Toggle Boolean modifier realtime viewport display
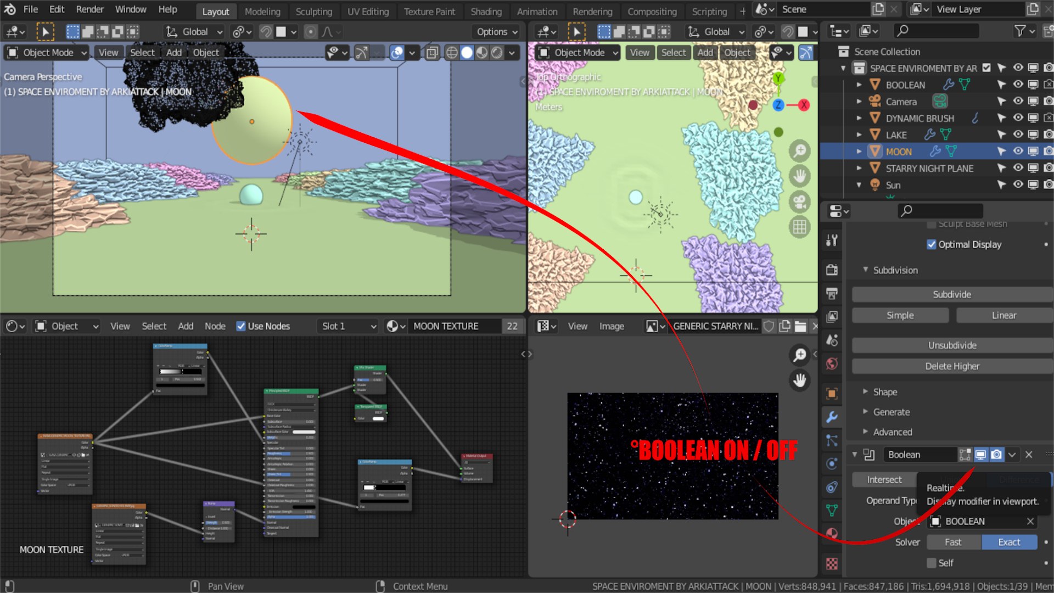1054x593 pixels. [x=980, y=455]
